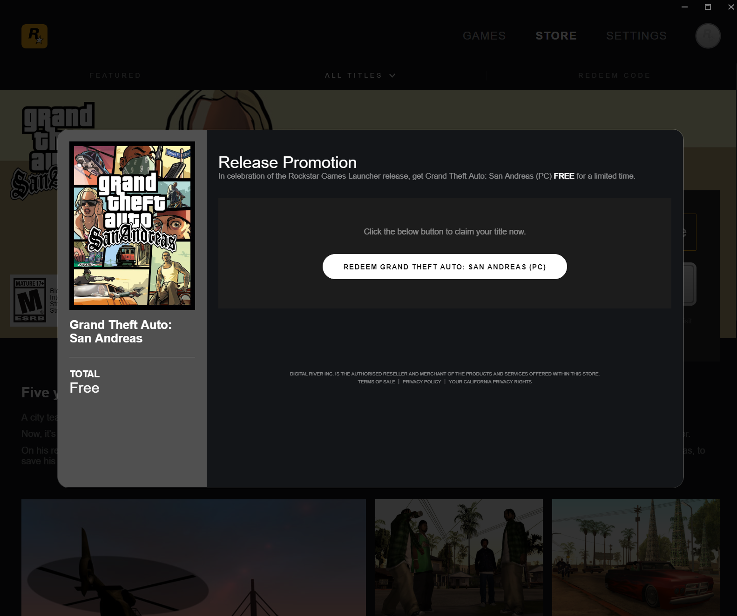Redeem Grand Theft Auto: San Andreas (PC)
The image size is (737, 616).
point(445,267)
